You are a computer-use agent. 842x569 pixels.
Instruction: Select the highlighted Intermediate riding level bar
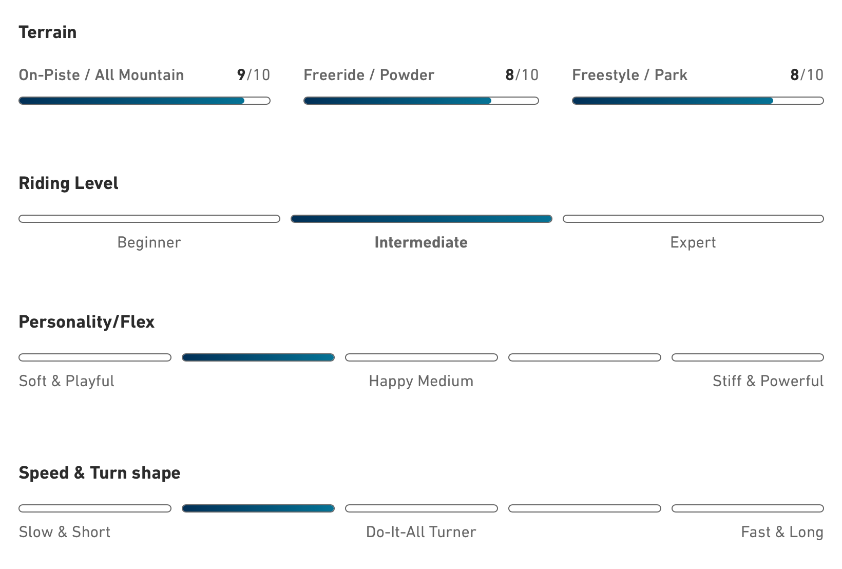point(422,219)
